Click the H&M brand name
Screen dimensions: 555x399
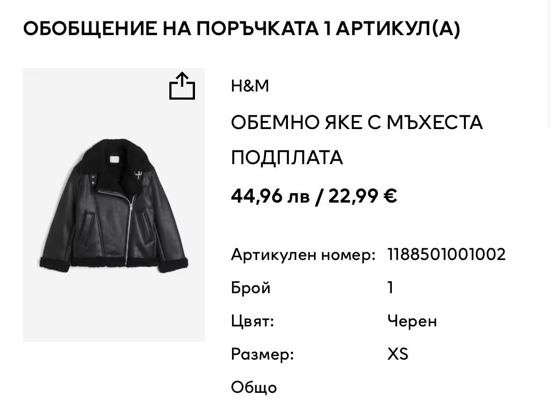click(x=250, y=86)
